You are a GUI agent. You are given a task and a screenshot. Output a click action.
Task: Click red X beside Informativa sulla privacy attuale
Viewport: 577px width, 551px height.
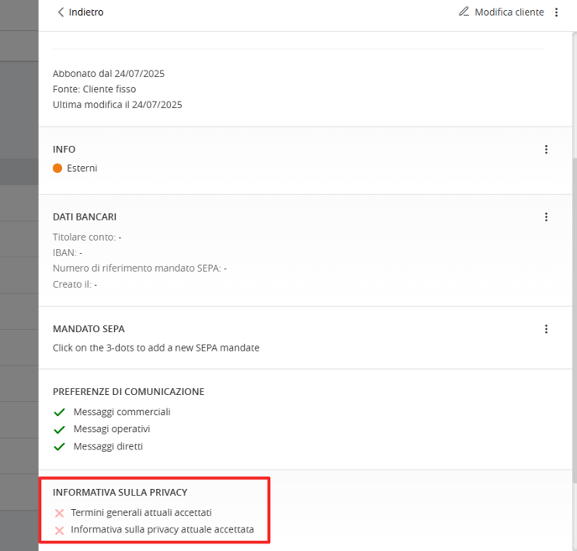60,530
